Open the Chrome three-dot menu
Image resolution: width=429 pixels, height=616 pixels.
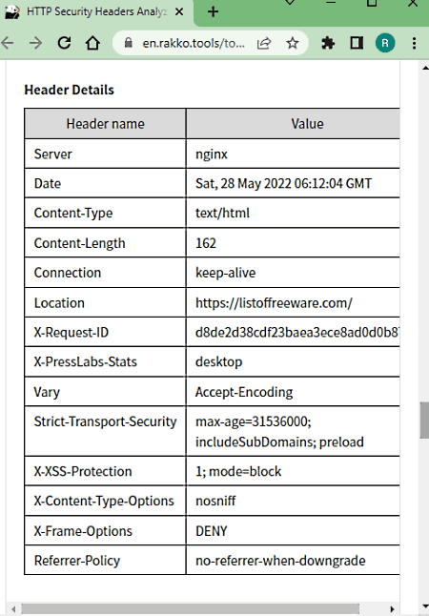(x=414, y=43)
